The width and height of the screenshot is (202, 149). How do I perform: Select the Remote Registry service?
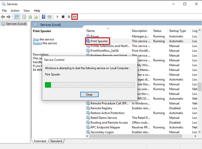142,108
